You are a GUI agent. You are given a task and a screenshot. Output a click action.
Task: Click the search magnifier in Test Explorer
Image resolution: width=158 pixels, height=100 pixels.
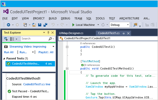point(50,39)
